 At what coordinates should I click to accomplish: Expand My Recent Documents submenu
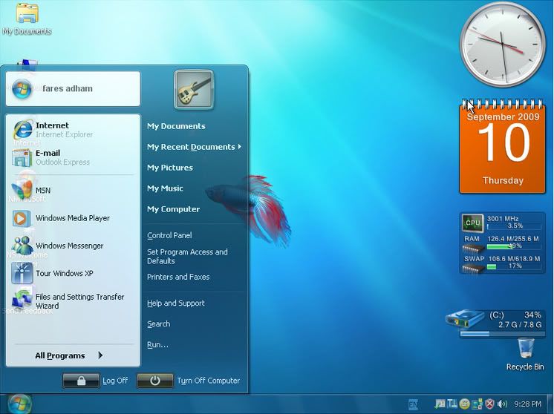click(x=195, y=147)
